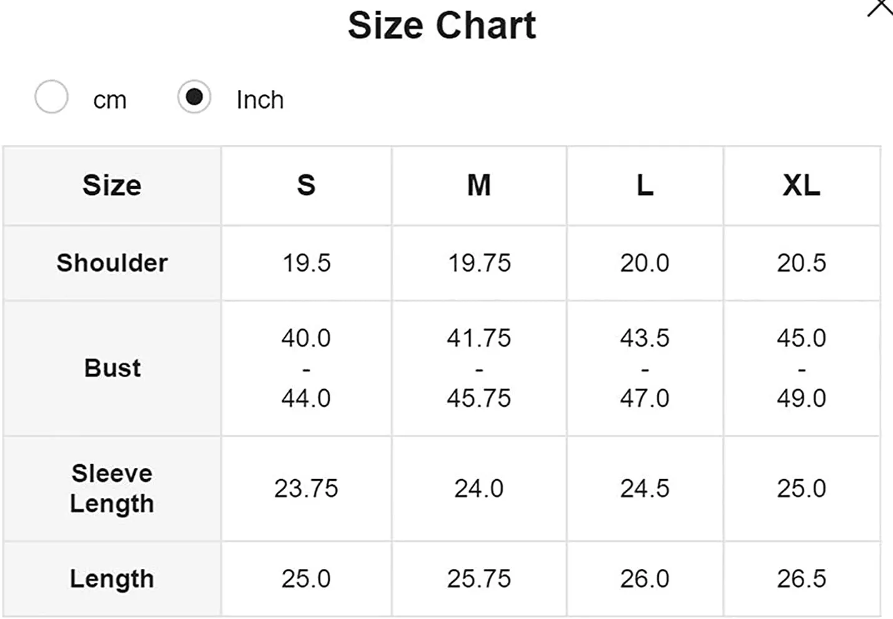The width and height of the screenshot is (893, 619).
Task: Click the cm label text
Action: tap(110, 100)
